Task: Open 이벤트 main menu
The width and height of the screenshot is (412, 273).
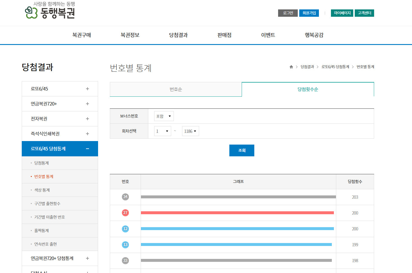Action: click(x=268, y=35)
